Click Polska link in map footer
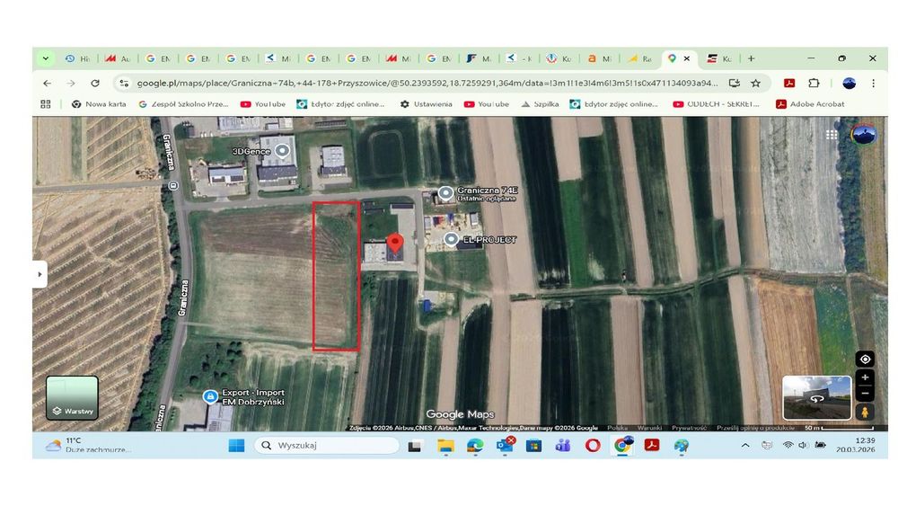This screenshot has height=506, width=898. (618, 428)
